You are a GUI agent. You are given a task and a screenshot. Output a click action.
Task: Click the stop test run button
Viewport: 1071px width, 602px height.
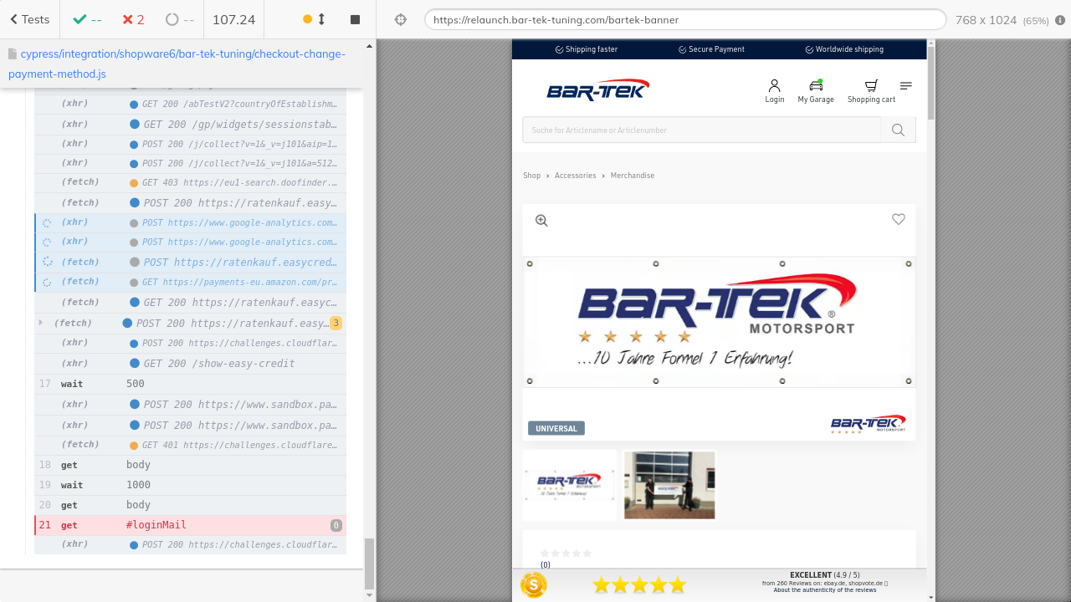coord(355,19)
